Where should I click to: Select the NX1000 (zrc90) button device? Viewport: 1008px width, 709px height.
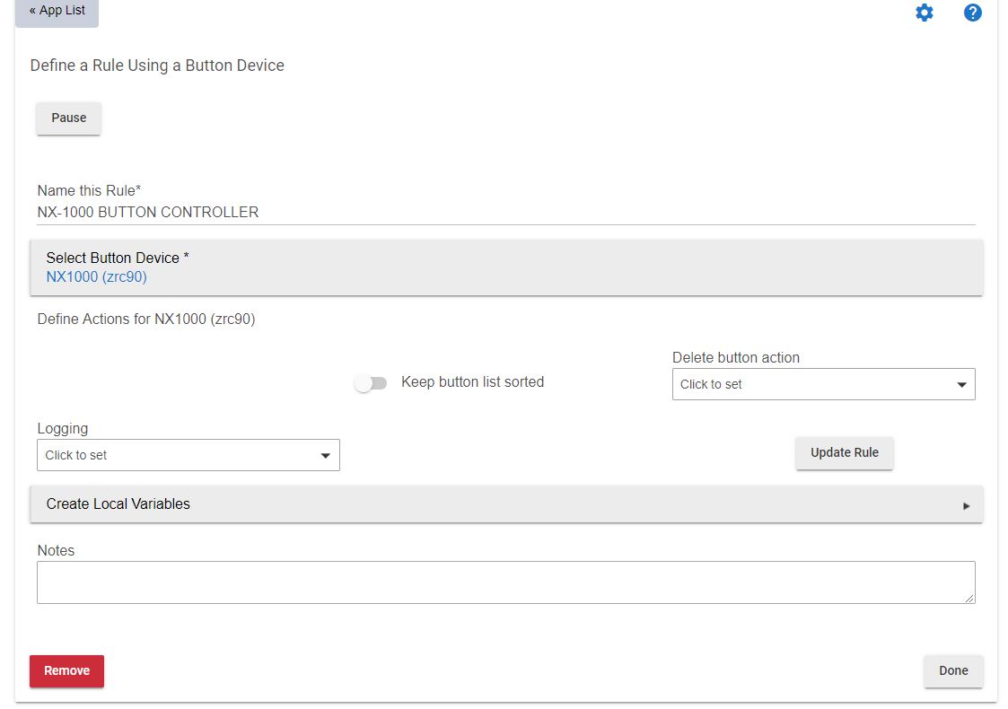coord(96,277)
